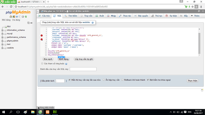205x115 pixels.
Task: Open the Xuất export tab
Action: (x=100, y=16)
